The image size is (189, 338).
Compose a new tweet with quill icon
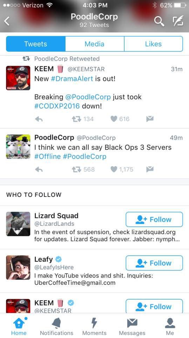(x=178, y=20)
